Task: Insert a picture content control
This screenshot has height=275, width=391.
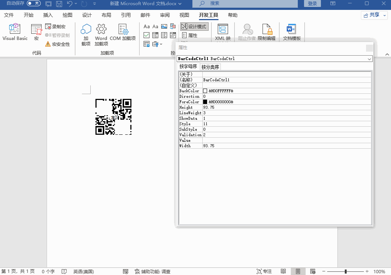Action: 164,26
